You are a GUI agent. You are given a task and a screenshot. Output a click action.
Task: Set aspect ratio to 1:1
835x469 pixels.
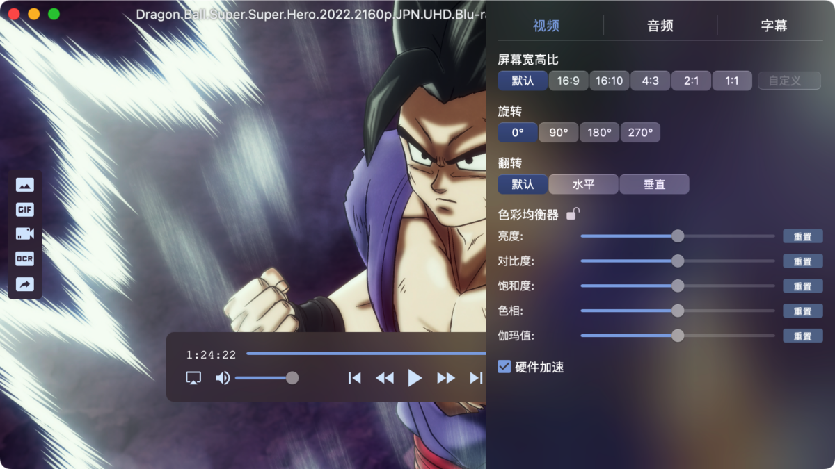[732, 81]
